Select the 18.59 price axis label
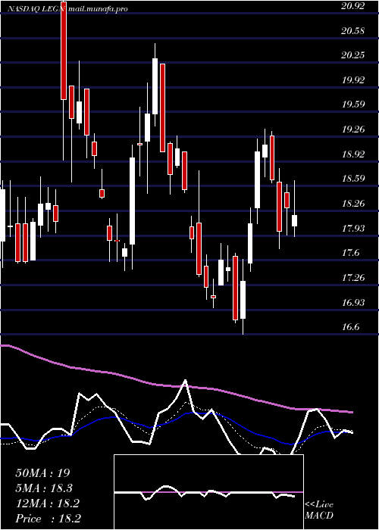 click(x=353, y=179)
